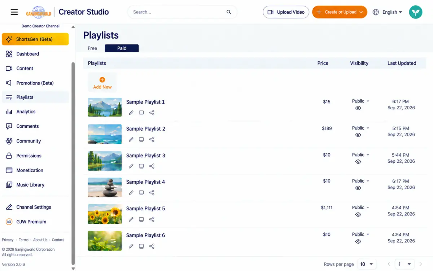Open Public dropdown for Sample Playlist 1
Image resolution: width=433 pixels, height=271 pixels.
pos(360,101)
